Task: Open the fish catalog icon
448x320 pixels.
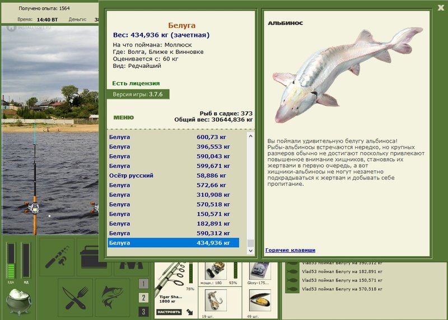Action: coord(113,298)
